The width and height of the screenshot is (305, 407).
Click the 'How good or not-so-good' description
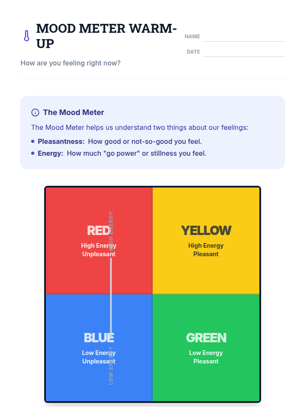pos(145,141)
